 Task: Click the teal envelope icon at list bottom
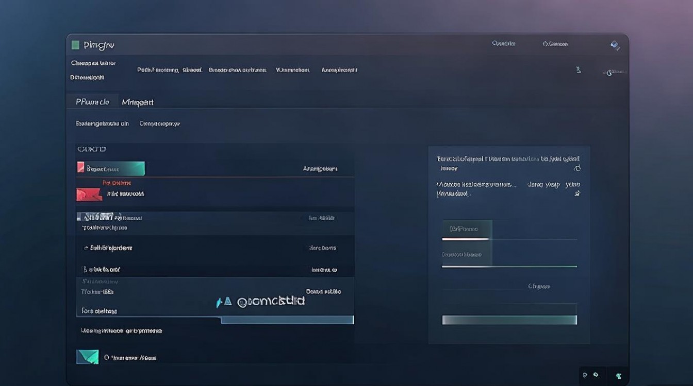[x=87, y=357]
